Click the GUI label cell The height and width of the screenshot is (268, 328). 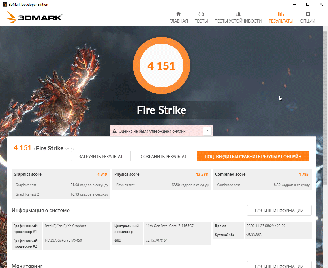[x=128, y=240]
